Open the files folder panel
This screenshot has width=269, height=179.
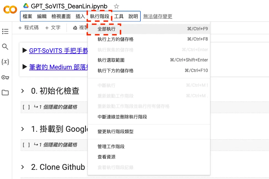coord(5,93)
